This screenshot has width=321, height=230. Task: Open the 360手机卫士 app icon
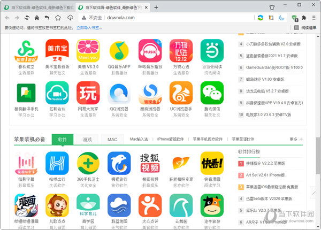pyautogui.click(x=88, y=163)
